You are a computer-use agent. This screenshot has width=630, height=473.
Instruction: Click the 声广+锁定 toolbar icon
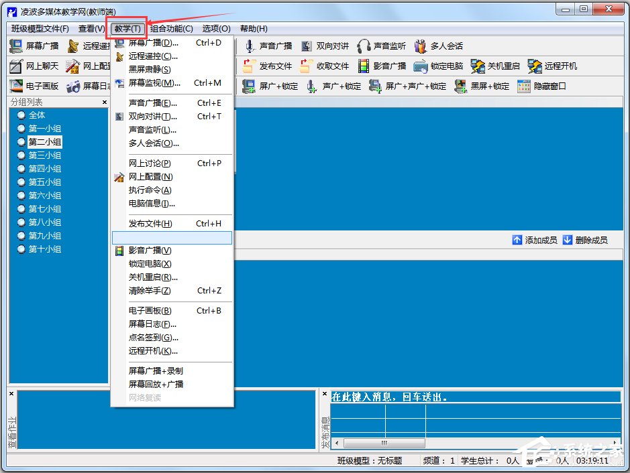[x=312, y=86]
